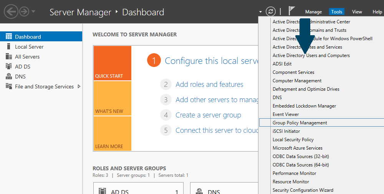Open iSCSI Initiator from Tools
The width and height of the screenshot is (384, 194).
click(x=286, y=131)
